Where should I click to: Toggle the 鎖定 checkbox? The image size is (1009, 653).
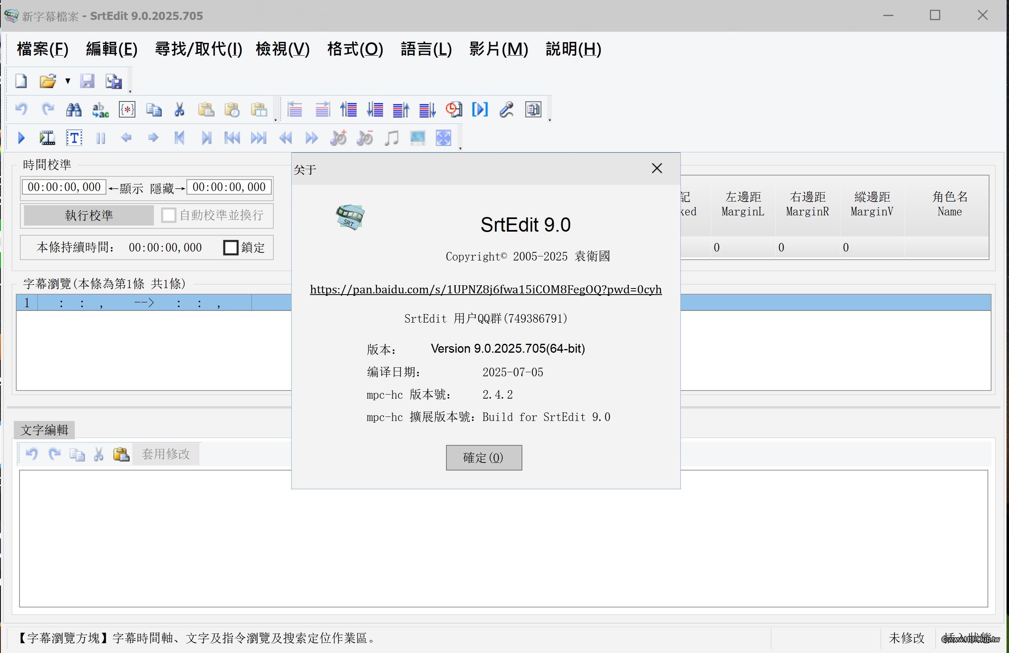[x=231, y=247]
